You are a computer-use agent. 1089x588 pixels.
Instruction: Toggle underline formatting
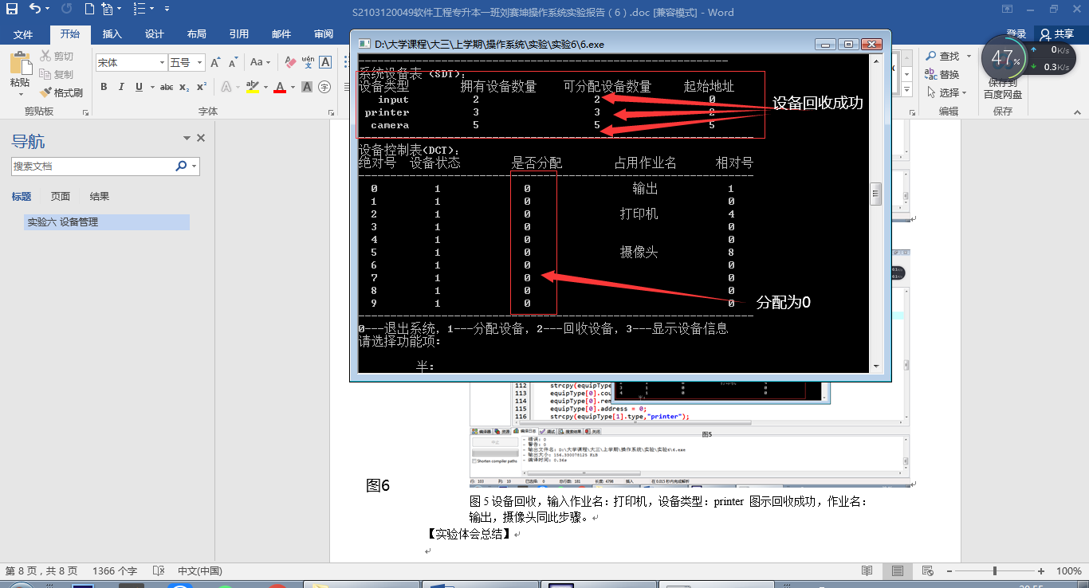[139, 87]
